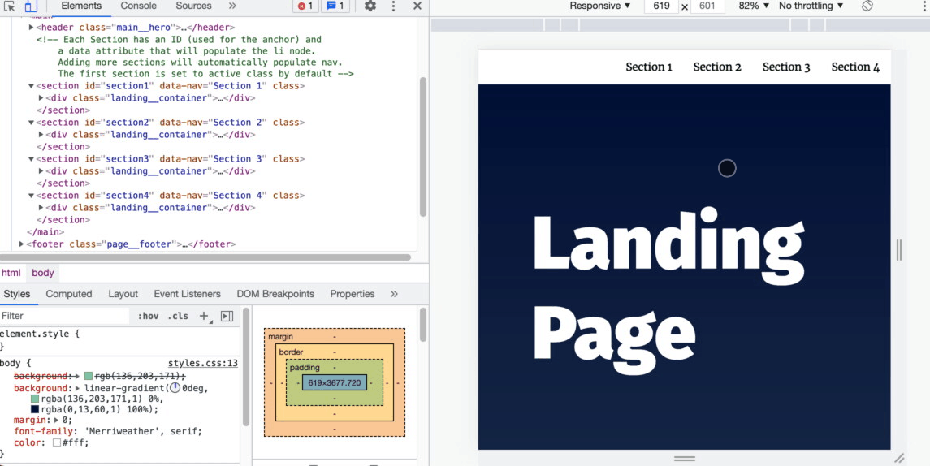The width and height of the screenshot is (930, 466).
Task: Click the new style rule plus icon
Action: (x=204, y=316)
